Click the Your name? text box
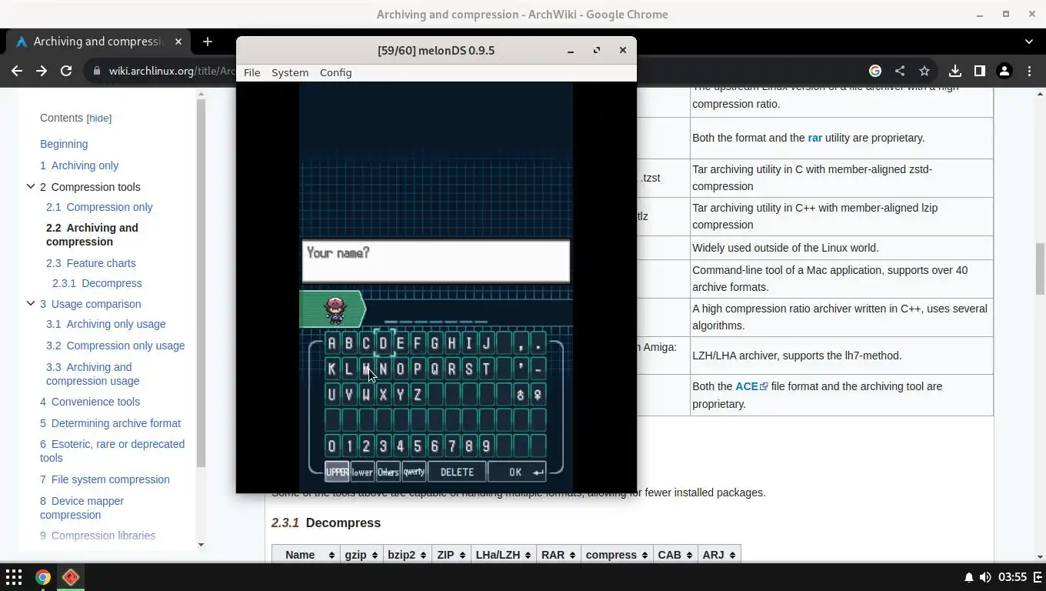This screenshot has width=1046, height=591. [435, 261]
